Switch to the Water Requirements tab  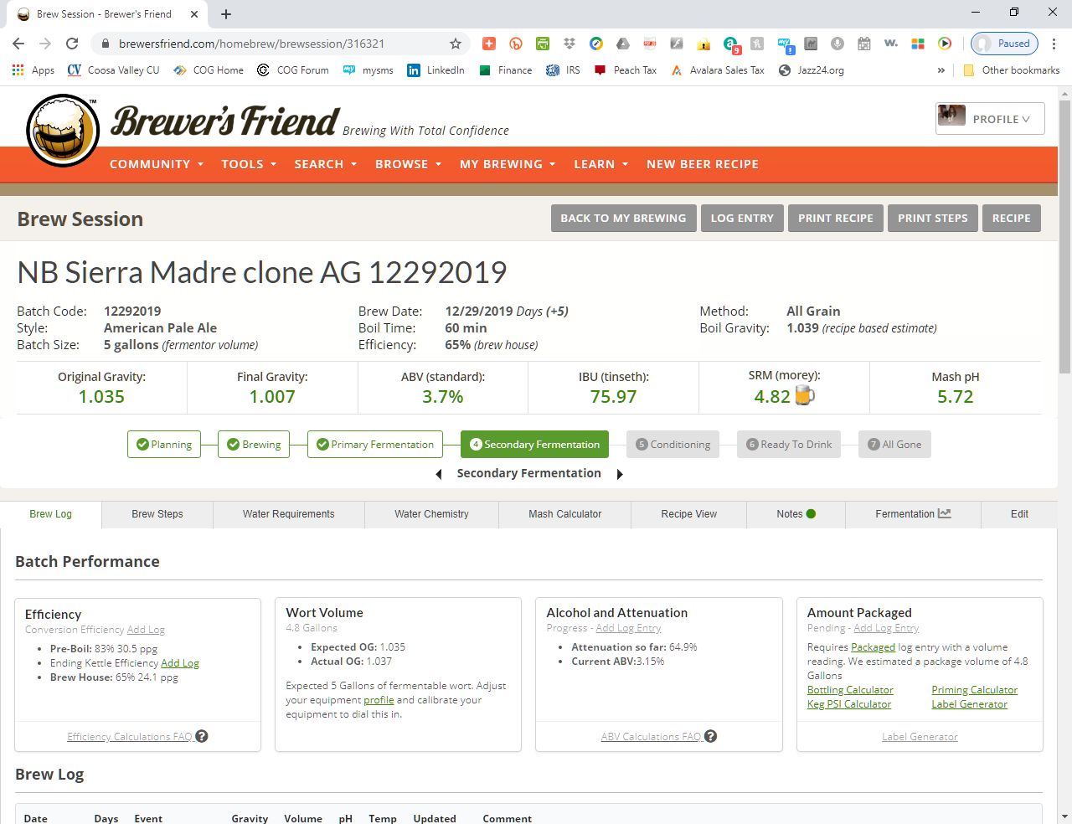(289, 514)
